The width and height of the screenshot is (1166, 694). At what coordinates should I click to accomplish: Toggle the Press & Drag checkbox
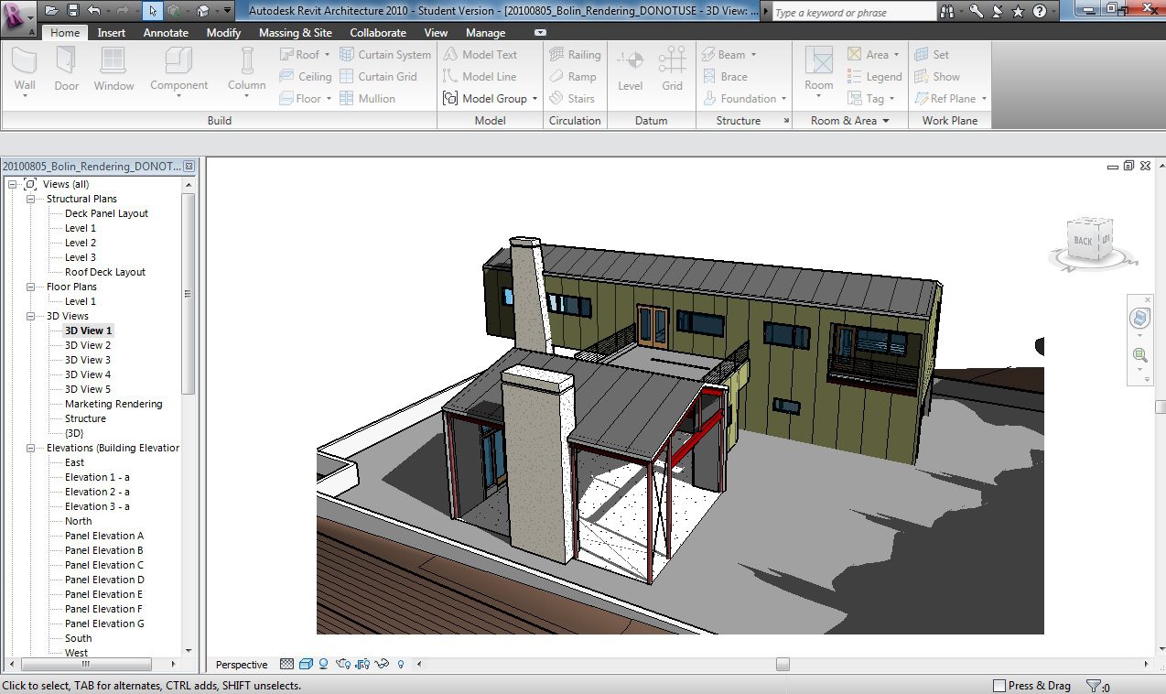pyautogui.click(x=999, y=686)
